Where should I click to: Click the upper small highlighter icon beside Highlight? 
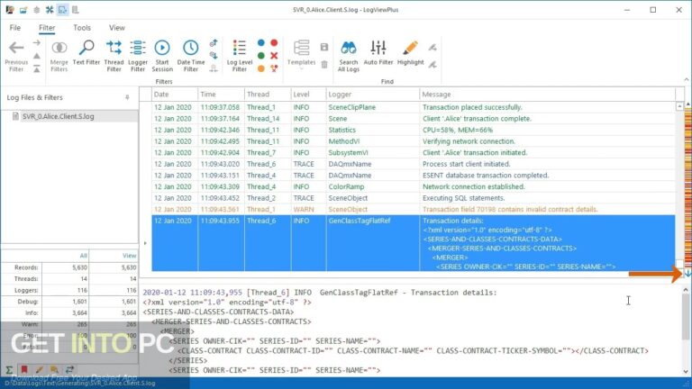(x=432, y=47)
